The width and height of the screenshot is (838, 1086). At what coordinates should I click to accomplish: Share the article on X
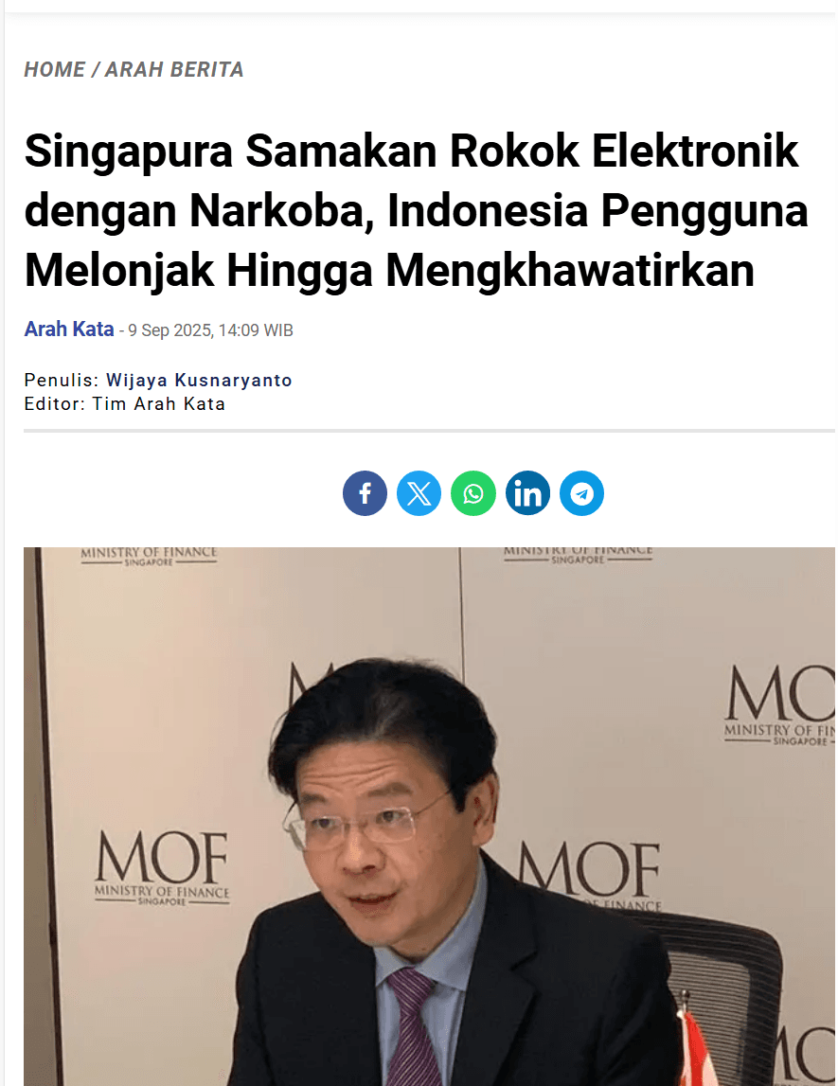point(419,493)
